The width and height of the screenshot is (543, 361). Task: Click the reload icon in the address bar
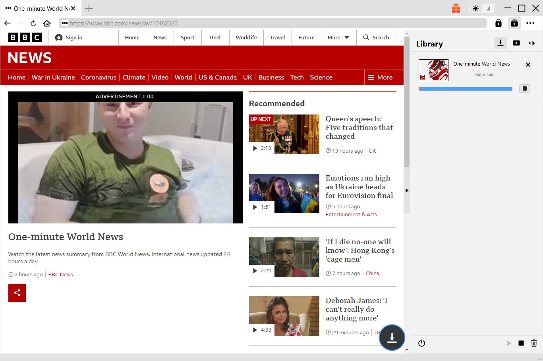(33, 23)
